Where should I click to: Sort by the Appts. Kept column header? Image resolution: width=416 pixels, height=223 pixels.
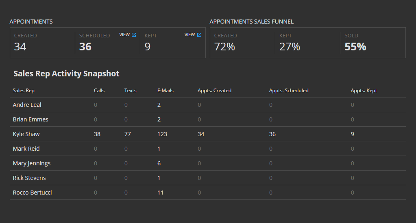(364, 91)
